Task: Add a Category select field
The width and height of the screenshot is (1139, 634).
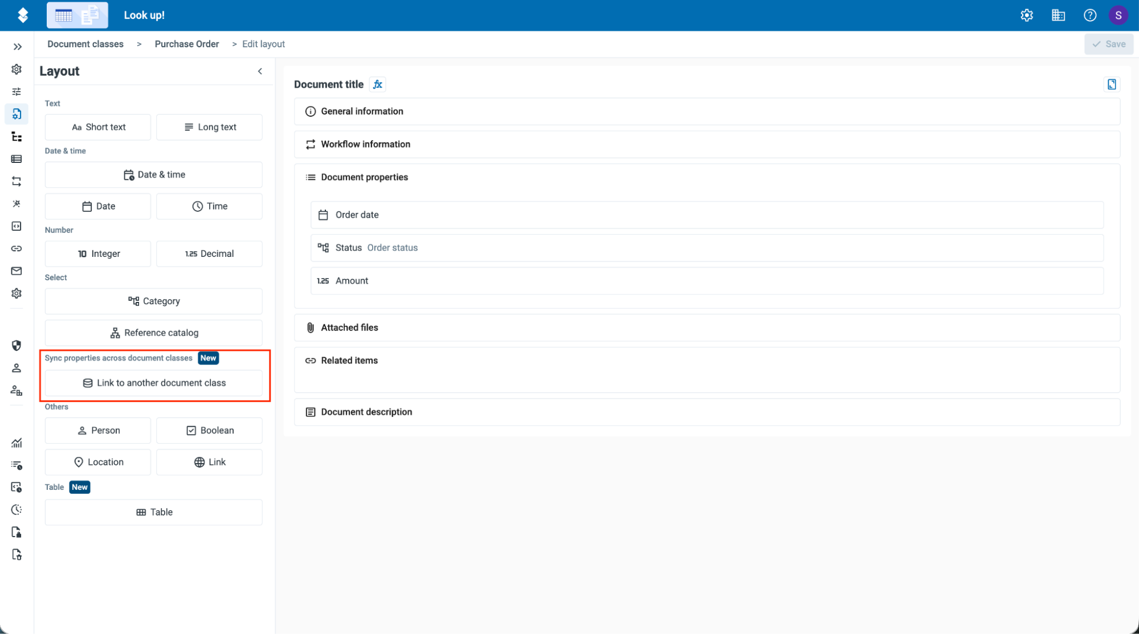Action: [154, 301]
